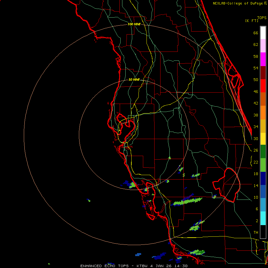268x268 pixels.
Task: Select the bright red legend color band
Action: (263, 86)
